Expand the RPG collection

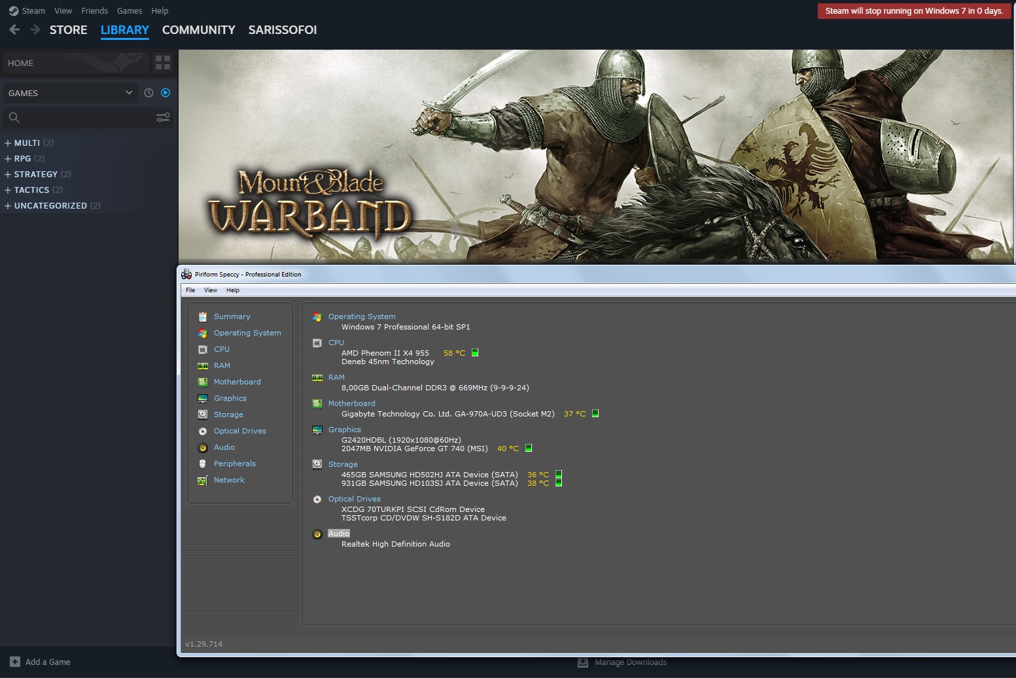8,158
